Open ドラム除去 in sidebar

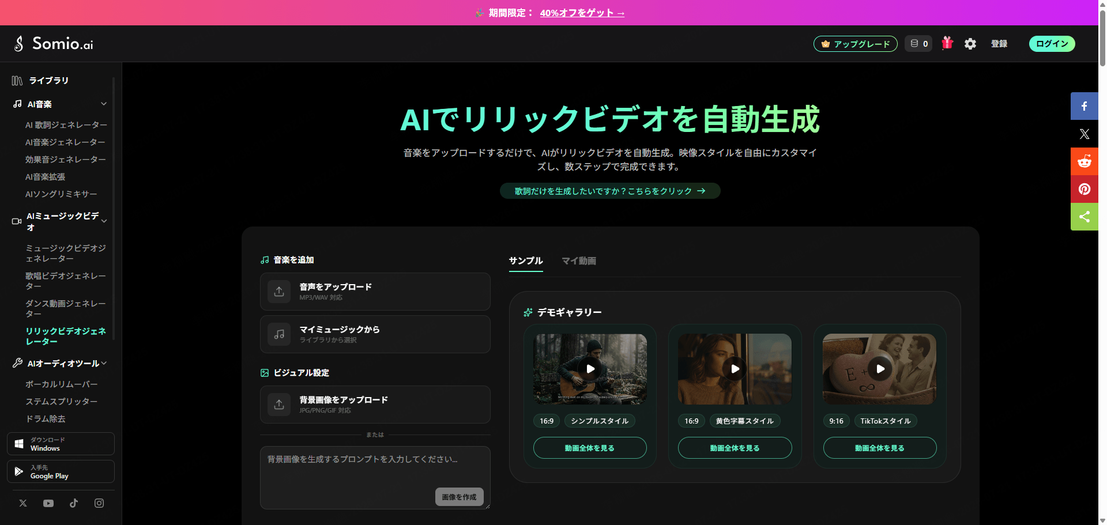(x=46, y=419)
